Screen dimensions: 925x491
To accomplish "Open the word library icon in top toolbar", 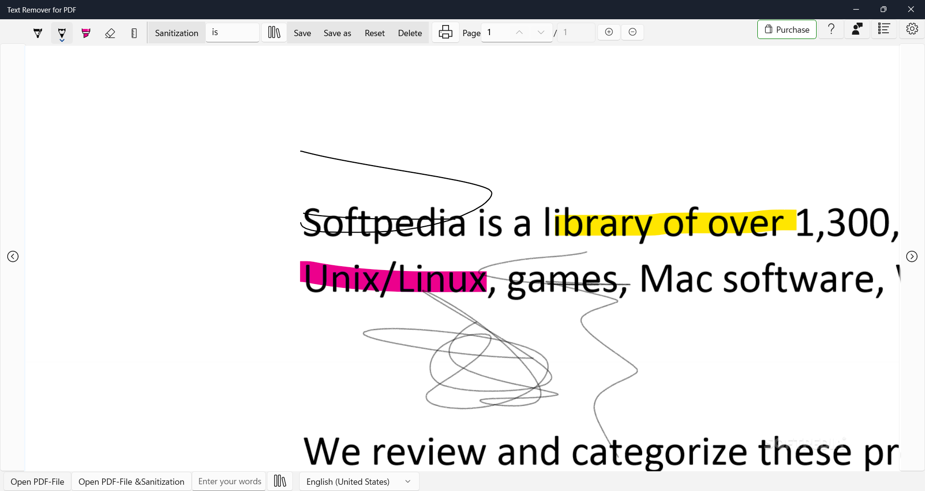I will click(274, 32).
